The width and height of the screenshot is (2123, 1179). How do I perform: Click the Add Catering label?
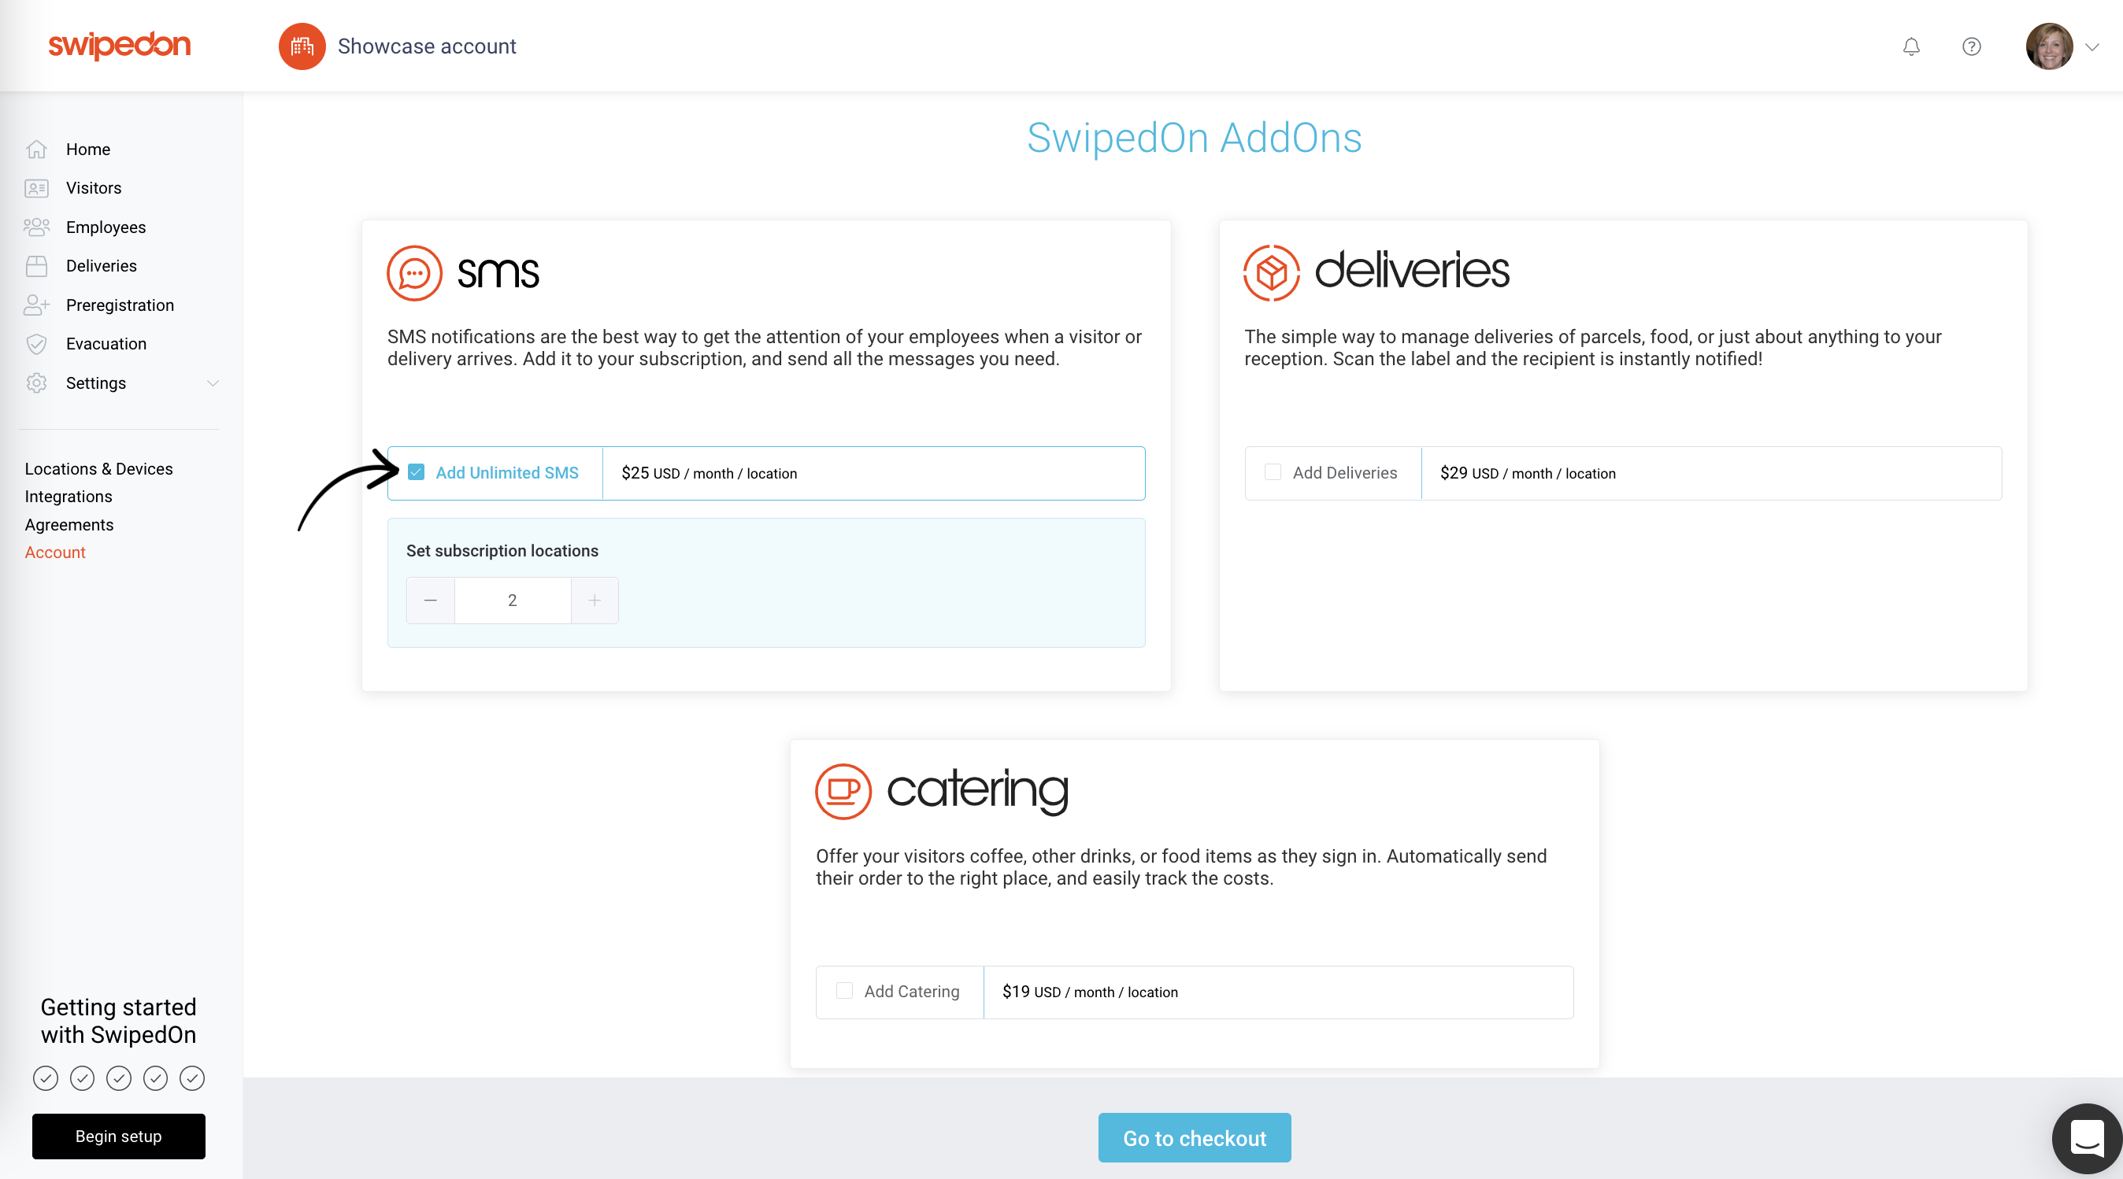912,991
